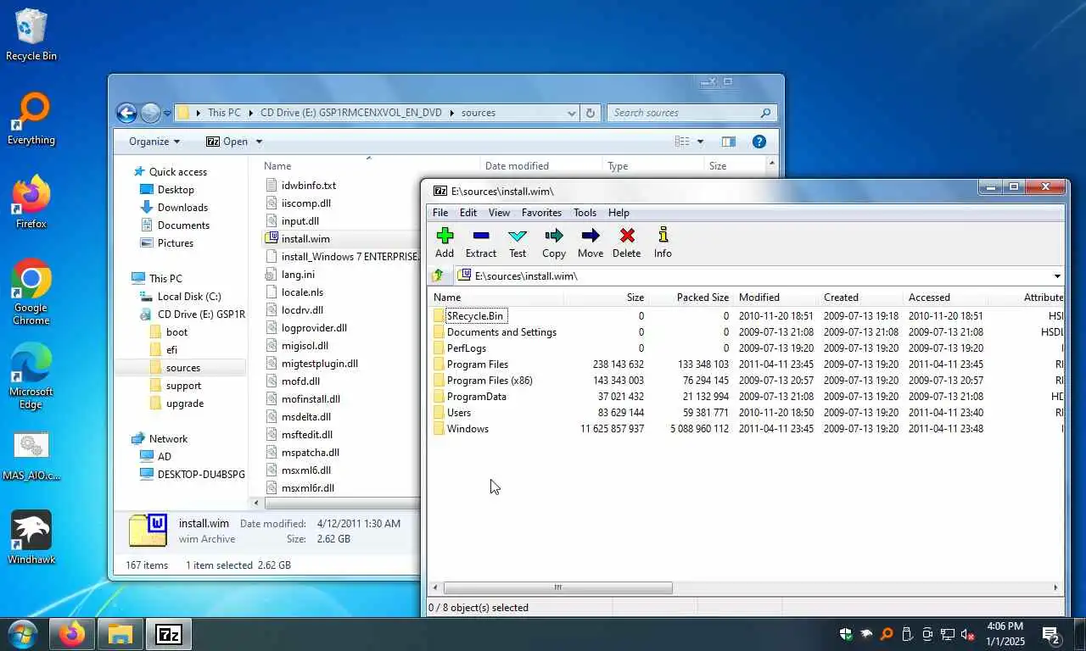1086x651 pixels.
Task: Open the 7-Zip Tools menu
Action: click(x=585, y=213)
